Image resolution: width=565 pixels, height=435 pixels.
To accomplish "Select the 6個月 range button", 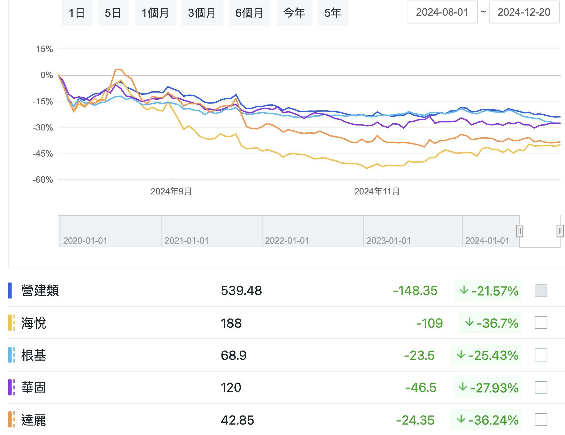I will 250,13.
